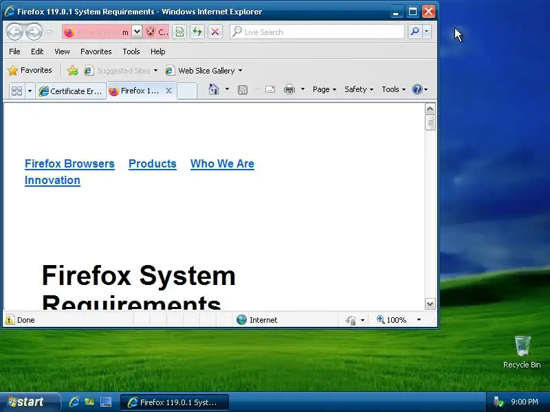Click the Back navigation button

click(x=15, y=32)
